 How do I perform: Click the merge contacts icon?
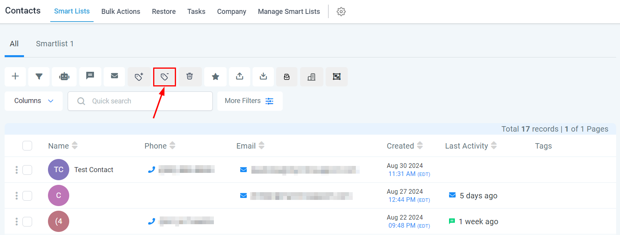coord(336,76)
